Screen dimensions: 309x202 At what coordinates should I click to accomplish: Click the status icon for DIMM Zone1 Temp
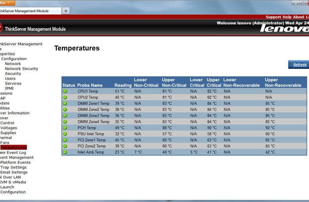click(x=65, y=104)
